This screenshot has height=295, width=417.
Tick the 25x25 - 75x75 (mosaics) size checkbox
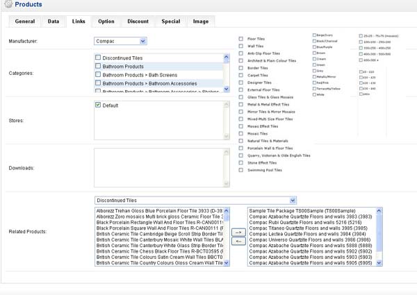tap(361, 36)
